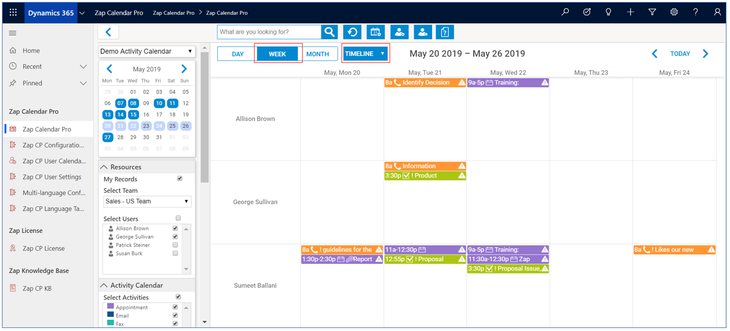The image size is (730, 331).
Task: Open the TIMELINE view dropdown
Action: (365, 54)
